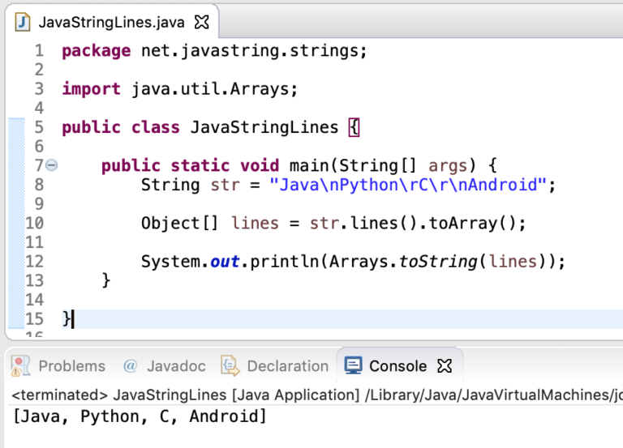Image resolution: width=623 pixels, height=448 pixels.
Task: Click the JavaStringLines class name on line 5
Action: 264,127
